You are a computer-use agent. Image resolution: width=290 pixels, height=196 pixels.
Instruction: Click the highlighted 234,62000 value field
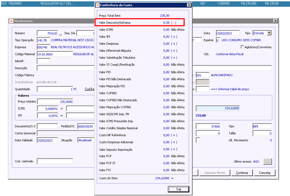coord(218,108)
